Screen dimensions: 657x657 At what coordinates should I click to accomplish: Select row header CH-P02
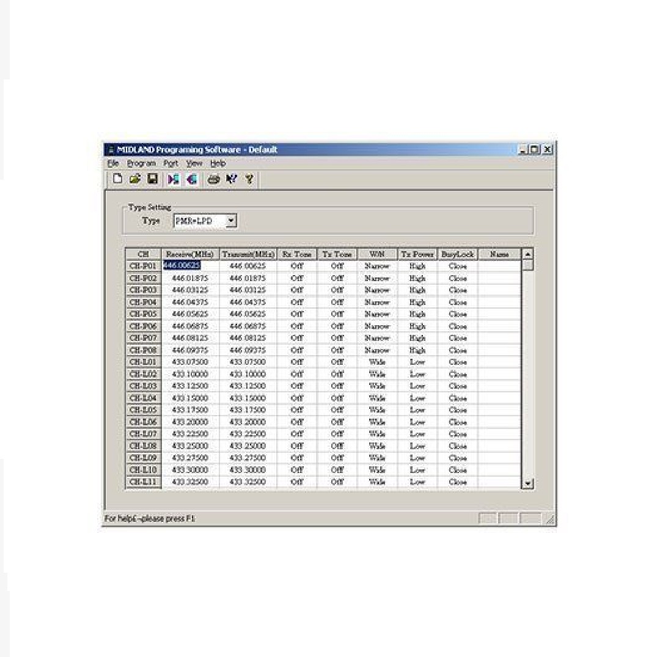143,278
